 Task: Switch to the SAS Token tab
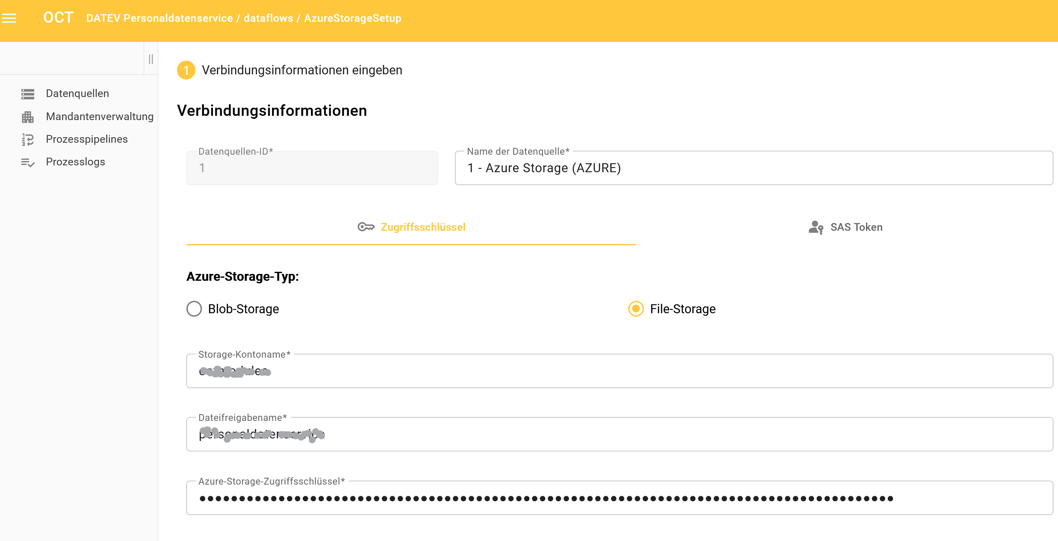[x=856, y=227]
